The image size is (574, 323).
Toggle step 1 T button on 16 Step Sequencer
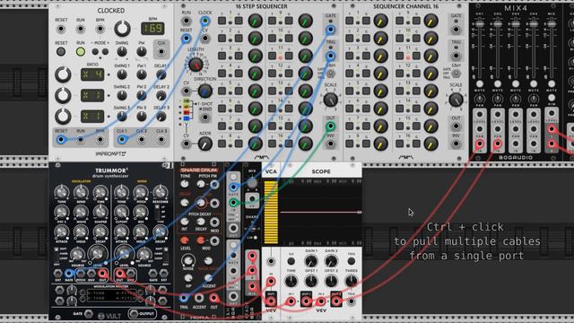(222, 21)
